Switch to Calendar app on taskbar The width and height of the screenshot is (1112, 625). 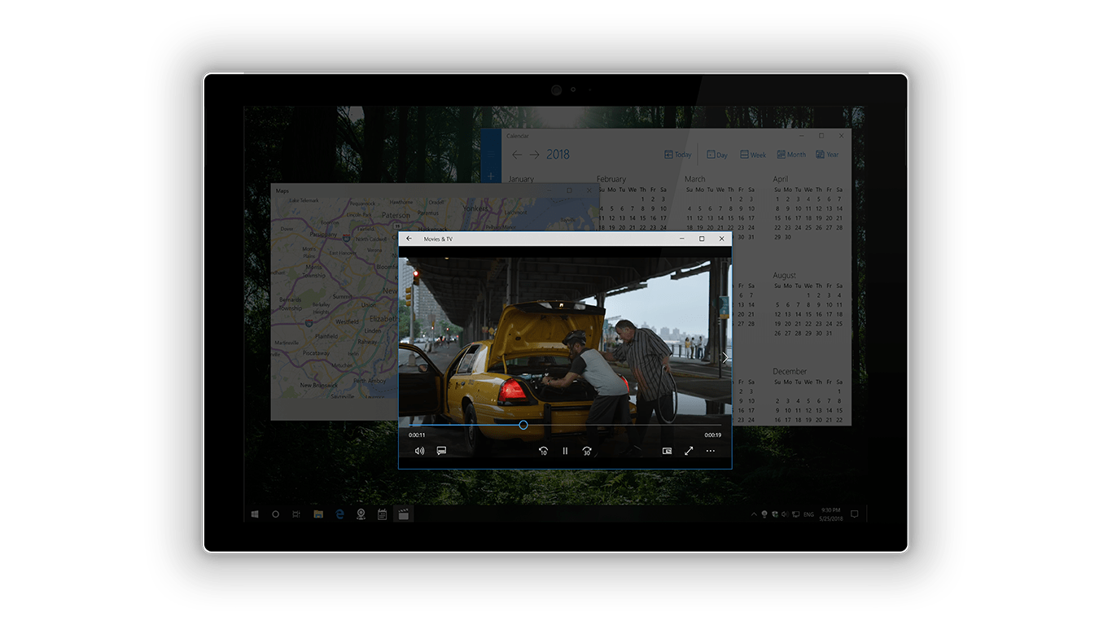382,514
